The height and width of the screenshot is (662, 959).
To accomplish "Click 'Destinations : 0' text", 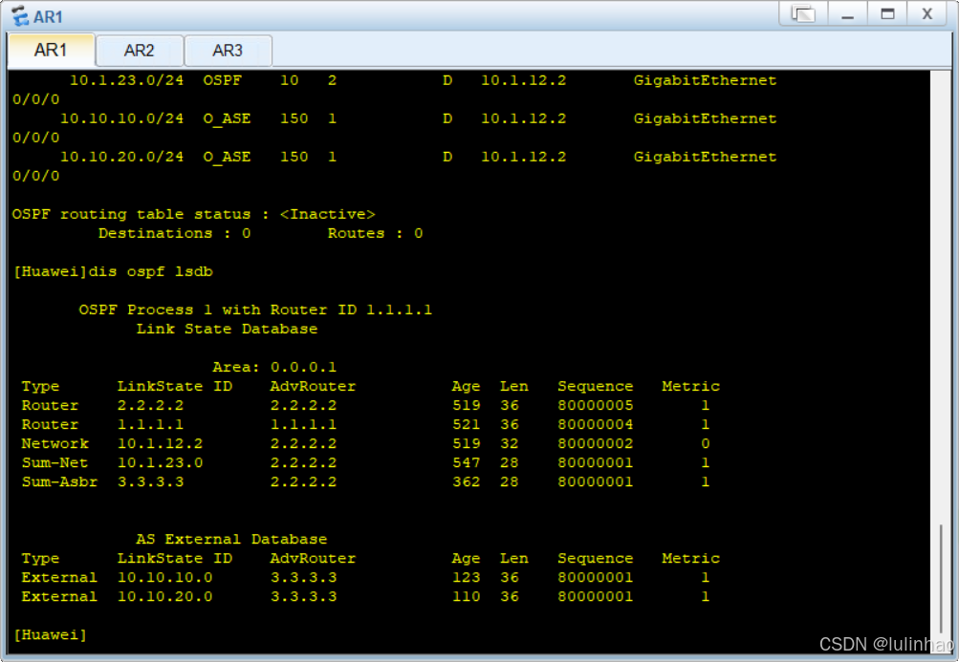I will (175, 233).
